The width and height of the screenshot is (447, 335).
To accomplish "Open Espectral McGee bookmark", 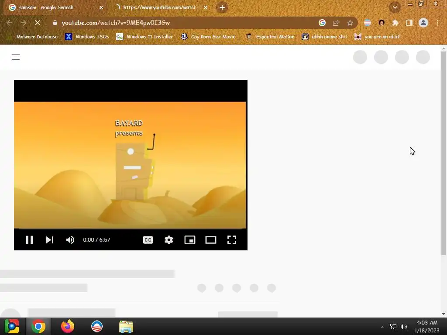I will tap(270, 37).
